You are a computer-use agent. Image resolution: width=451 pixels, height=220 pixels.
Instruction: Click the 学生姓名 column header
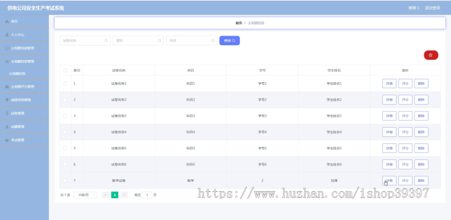[334, 70]
